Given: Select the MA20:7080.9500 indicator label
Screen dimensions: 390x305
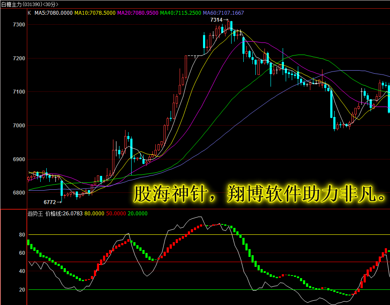Looking at the screenshot, I should [138, 13].
